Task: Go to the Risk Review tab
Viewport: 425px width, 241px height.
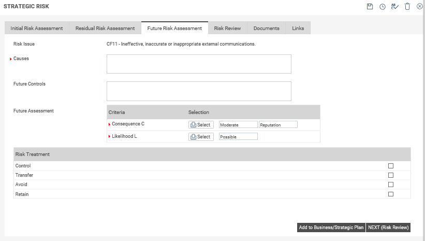Action: 227,28
